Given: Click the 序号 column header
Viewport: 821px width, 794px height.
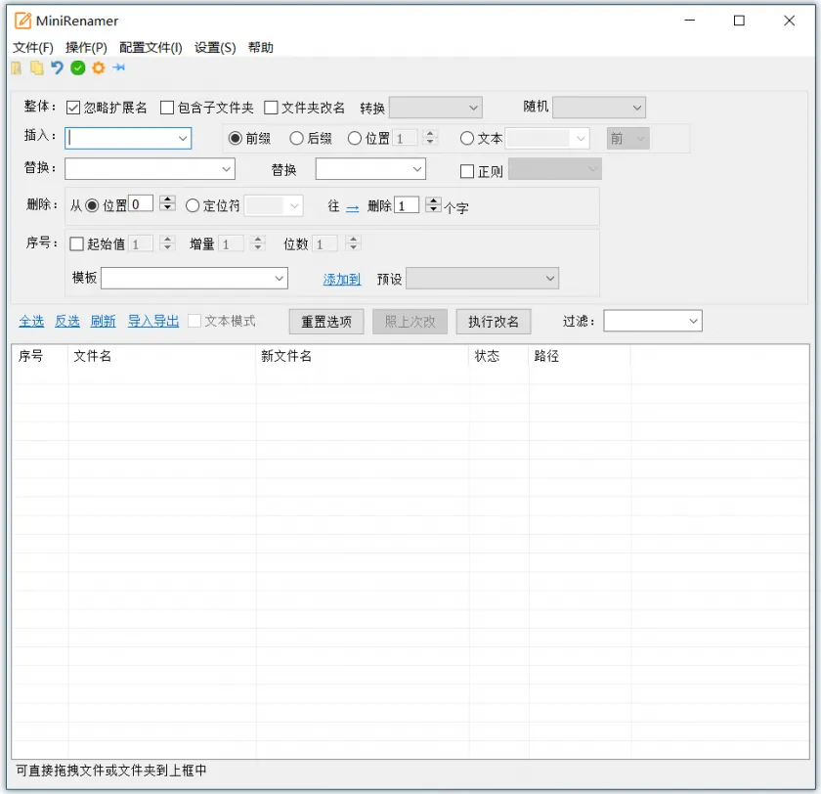Looking at the screenshot, I should 40,356.
